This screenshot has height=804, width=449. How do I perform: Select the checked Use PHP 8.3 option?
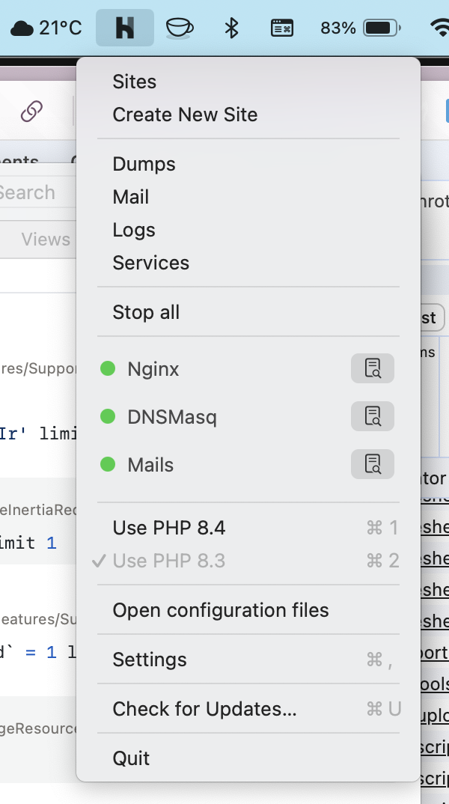[x=169, y=561]
